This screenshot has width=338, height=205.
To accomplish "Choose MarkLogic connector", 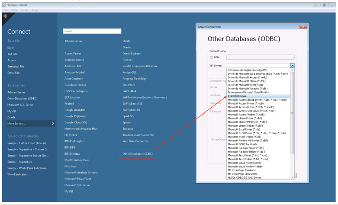I will (71, 166).
